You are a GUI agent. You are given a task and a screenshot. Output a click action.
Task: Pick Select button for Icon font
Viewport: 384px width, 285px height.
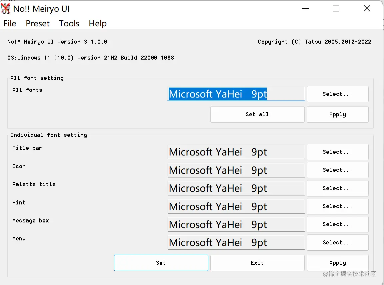tap(337, 170)
